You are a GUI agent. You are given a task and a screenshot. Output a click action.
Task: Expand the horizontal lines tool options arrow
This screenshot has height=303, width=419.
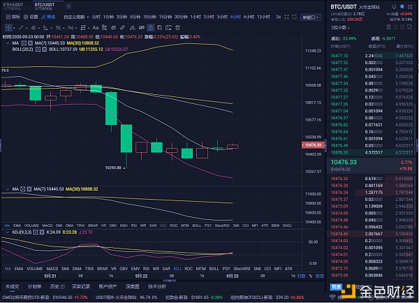point(64,28)
